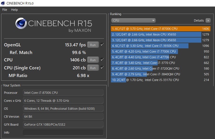Select the i7-8700K ranking row

(161, 29)
